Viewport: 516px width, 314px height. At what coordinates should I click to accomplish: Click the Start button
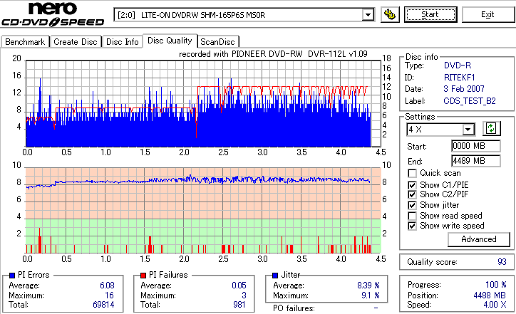point(430,14)
